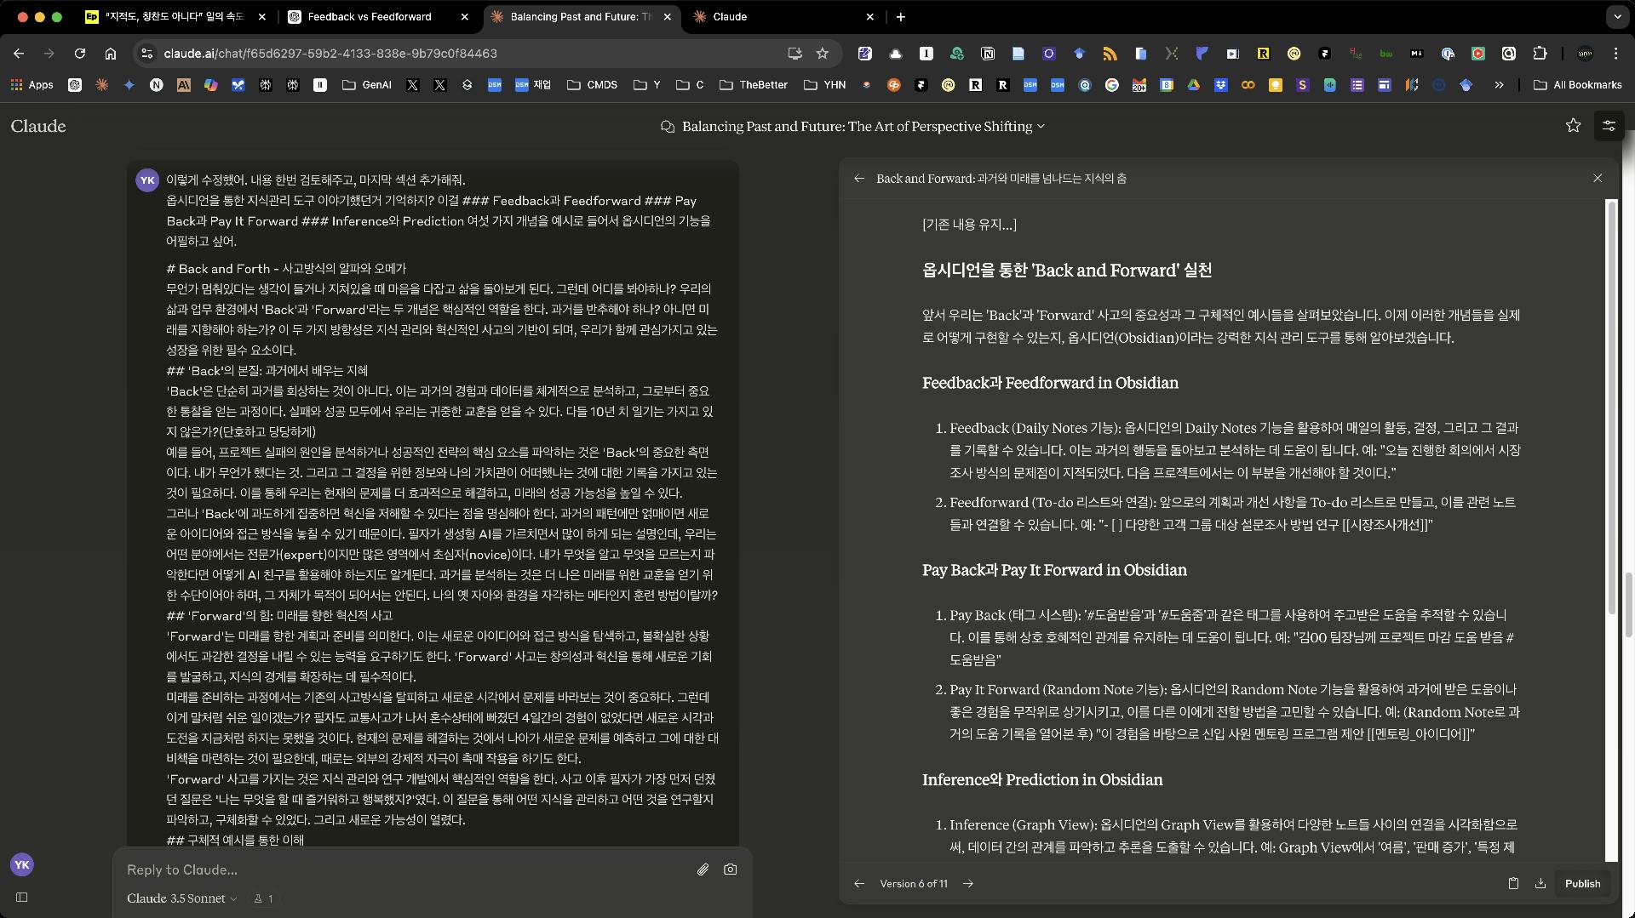Bookmark this page with star icon

(822, 53)
